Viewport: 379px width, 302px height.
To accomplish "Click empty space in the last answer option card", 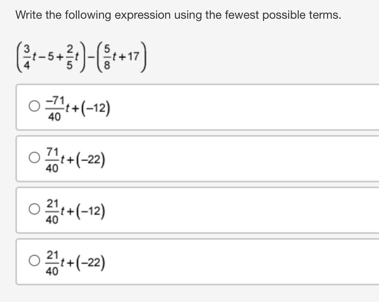I will coord(242,262).
